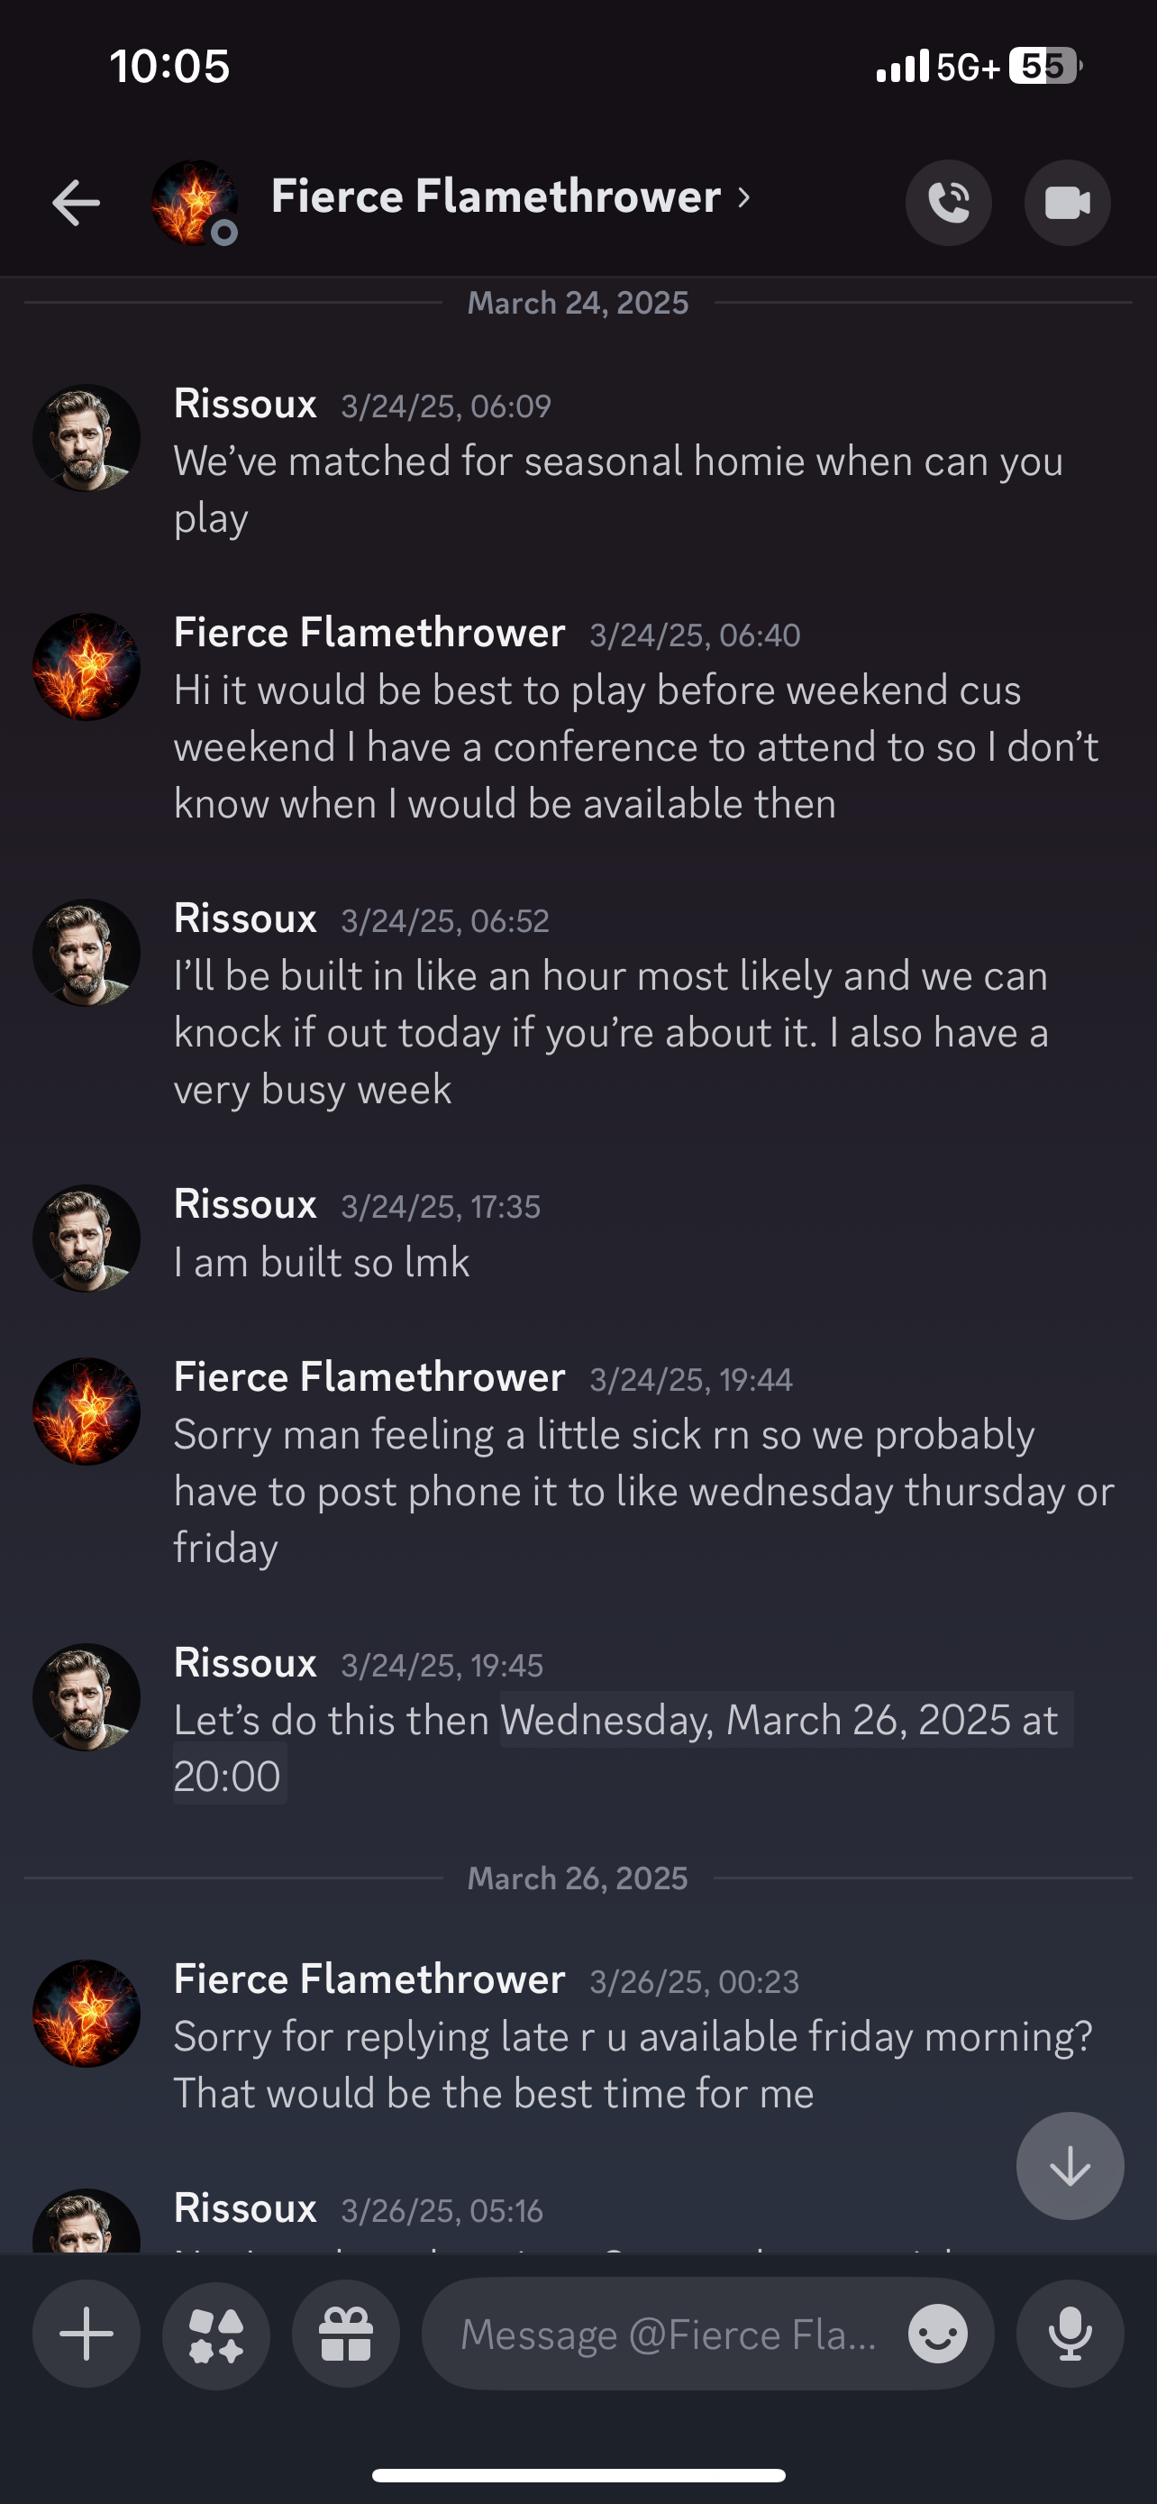Tap Fierce Flamethrower username at 06:40

tap(369, 633)
